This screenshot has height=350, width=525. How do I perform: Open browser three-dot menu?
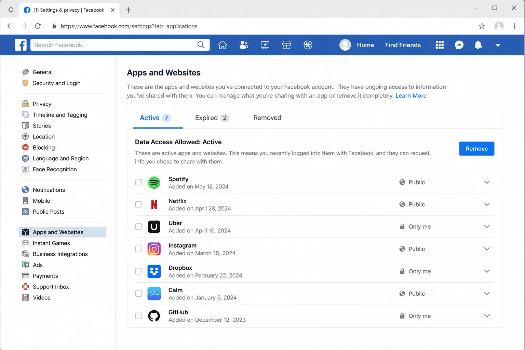[x=514, y=26]
